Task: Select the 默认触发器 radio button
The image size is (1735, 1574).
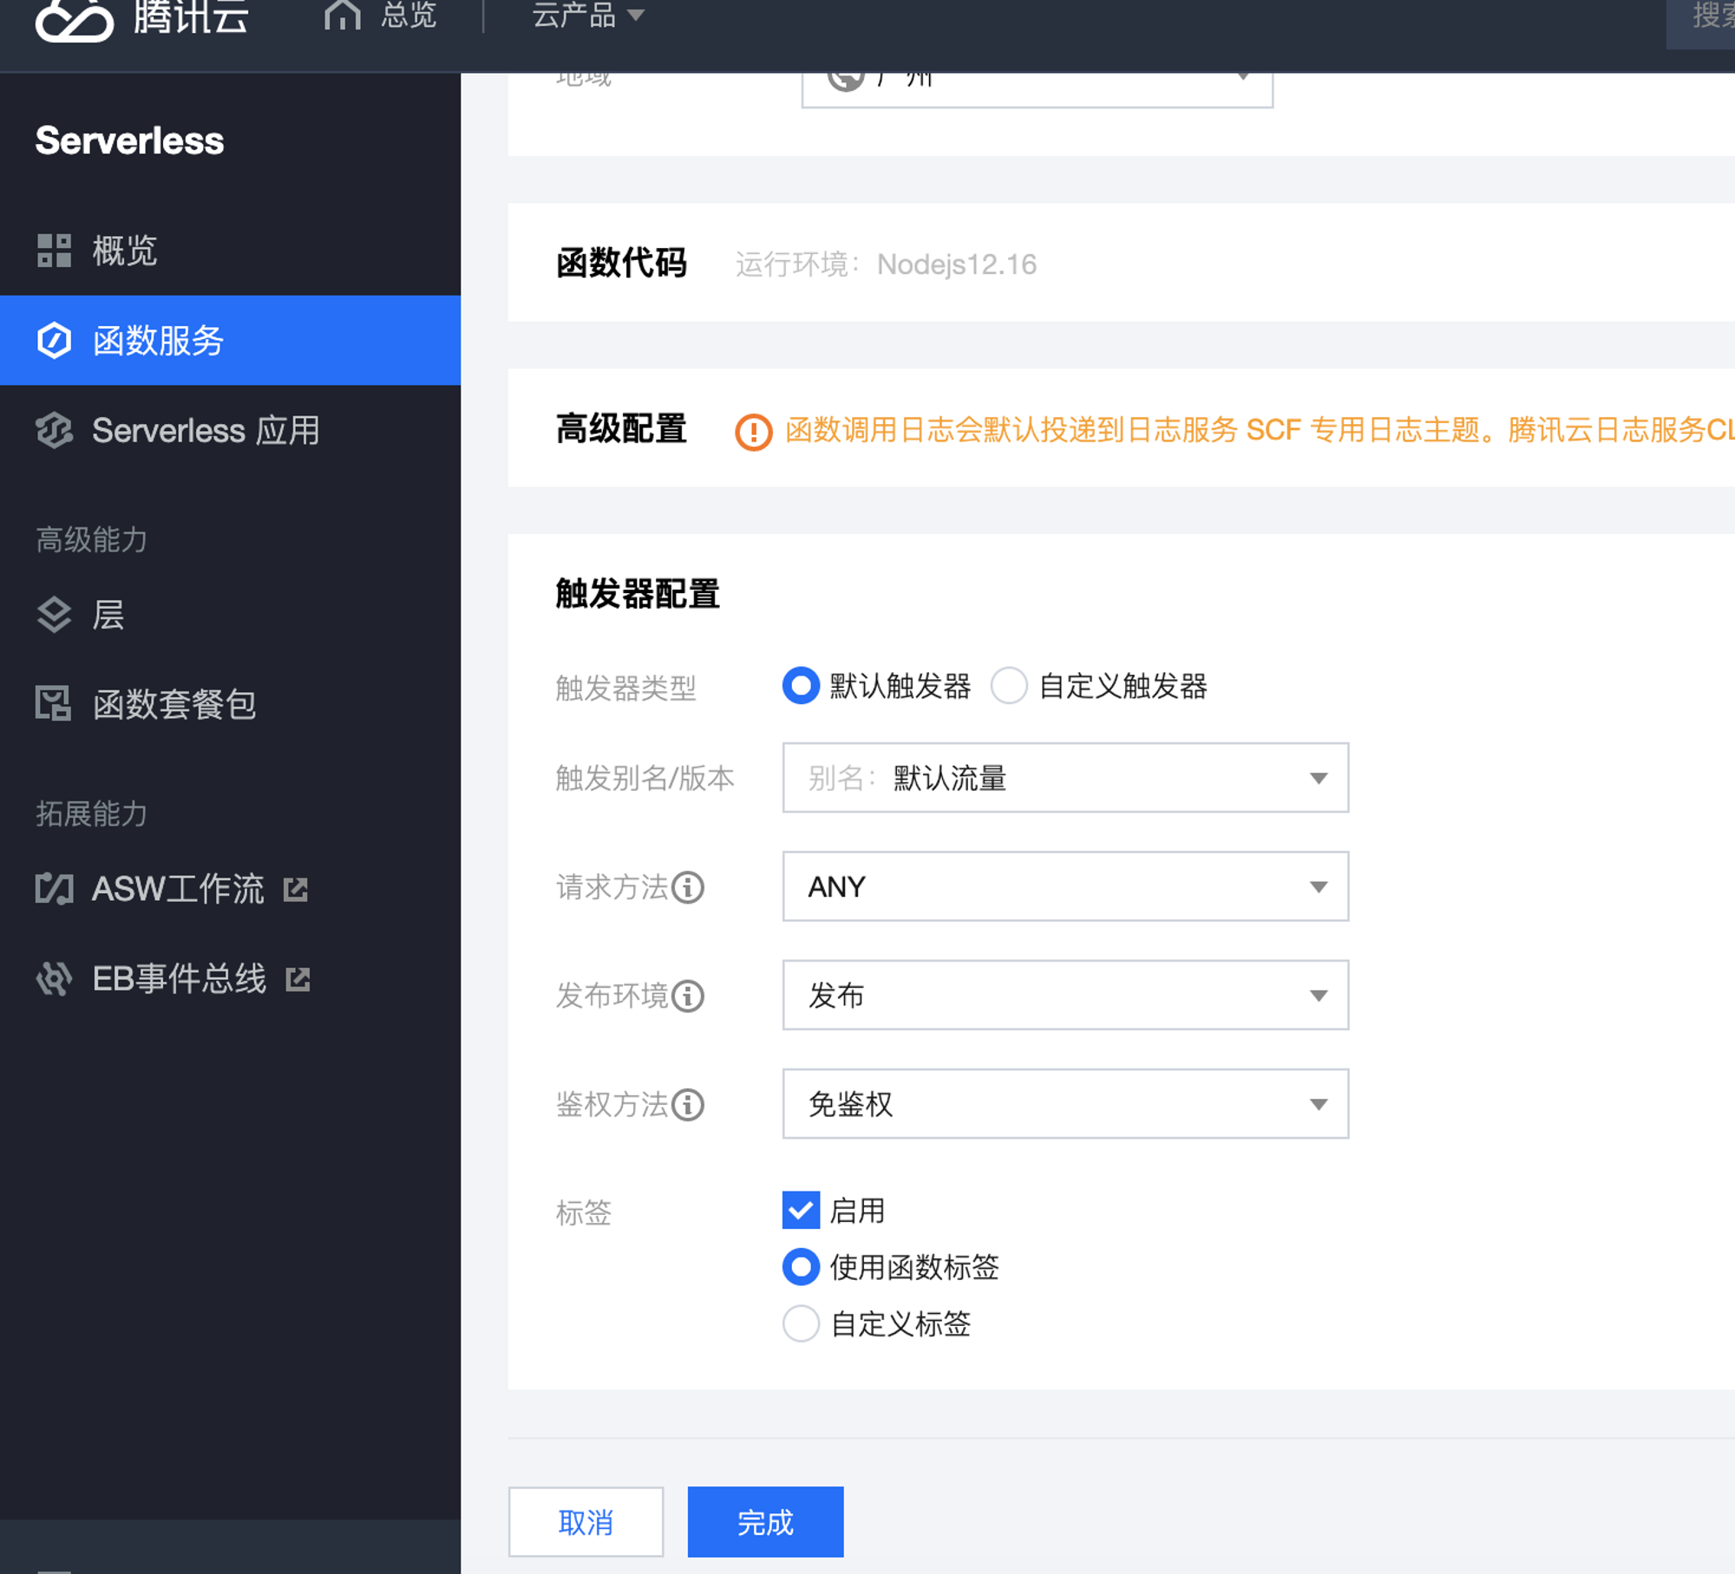Action: coord(801,686)
